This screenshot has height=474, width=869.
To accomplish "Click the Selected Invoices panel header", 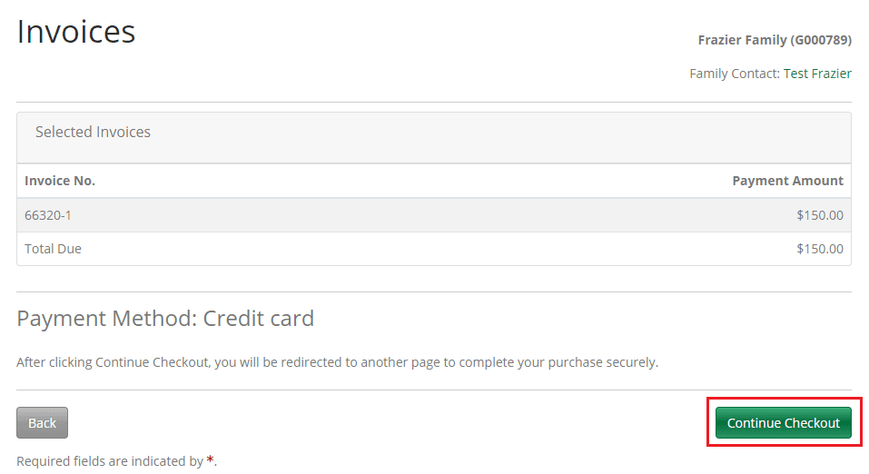I will pyautogui.click(x=93, y=133).
